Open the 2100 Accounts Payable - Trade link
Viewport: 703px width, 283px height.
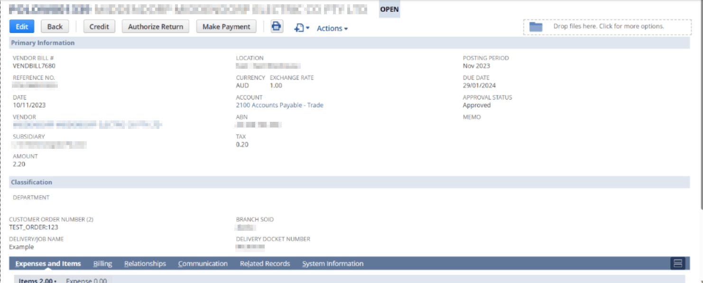[279, 105]
